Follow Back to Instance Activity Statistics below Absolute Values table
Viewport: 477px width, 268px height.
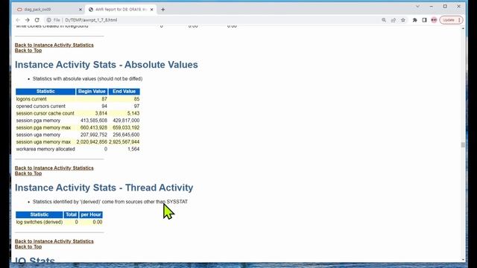(54, 168)
